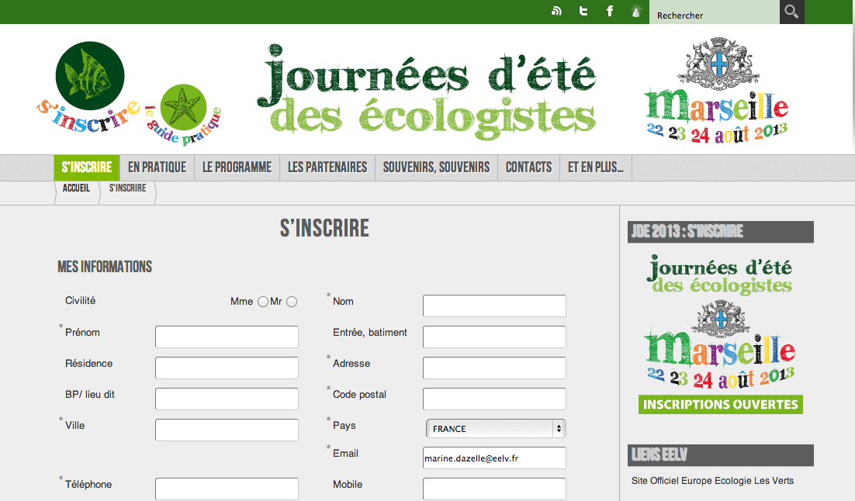
Task: Click the Marseille 2013 coat of arms logo
Action: (717, 90)
